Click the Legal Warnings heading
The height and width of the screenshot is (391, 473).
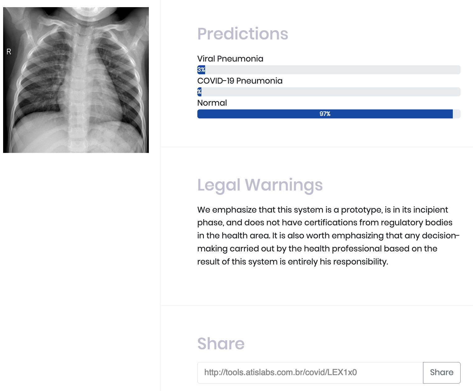pyautogui.click(x=260, y=185)
